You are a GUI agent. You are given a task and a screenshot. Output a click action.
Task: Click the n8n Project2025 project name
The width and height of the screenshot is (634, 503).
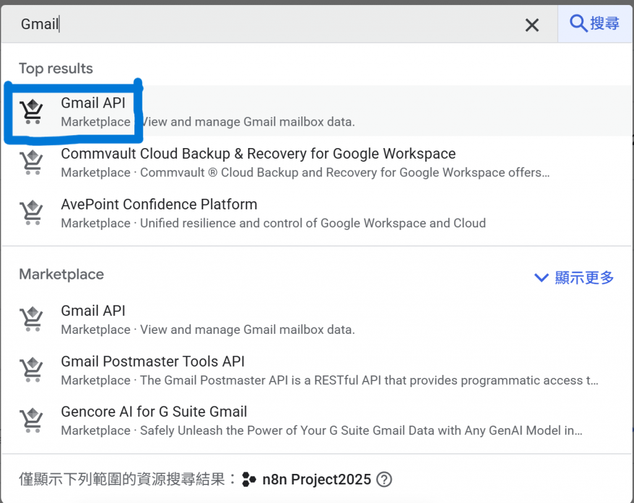click(316, 479)
